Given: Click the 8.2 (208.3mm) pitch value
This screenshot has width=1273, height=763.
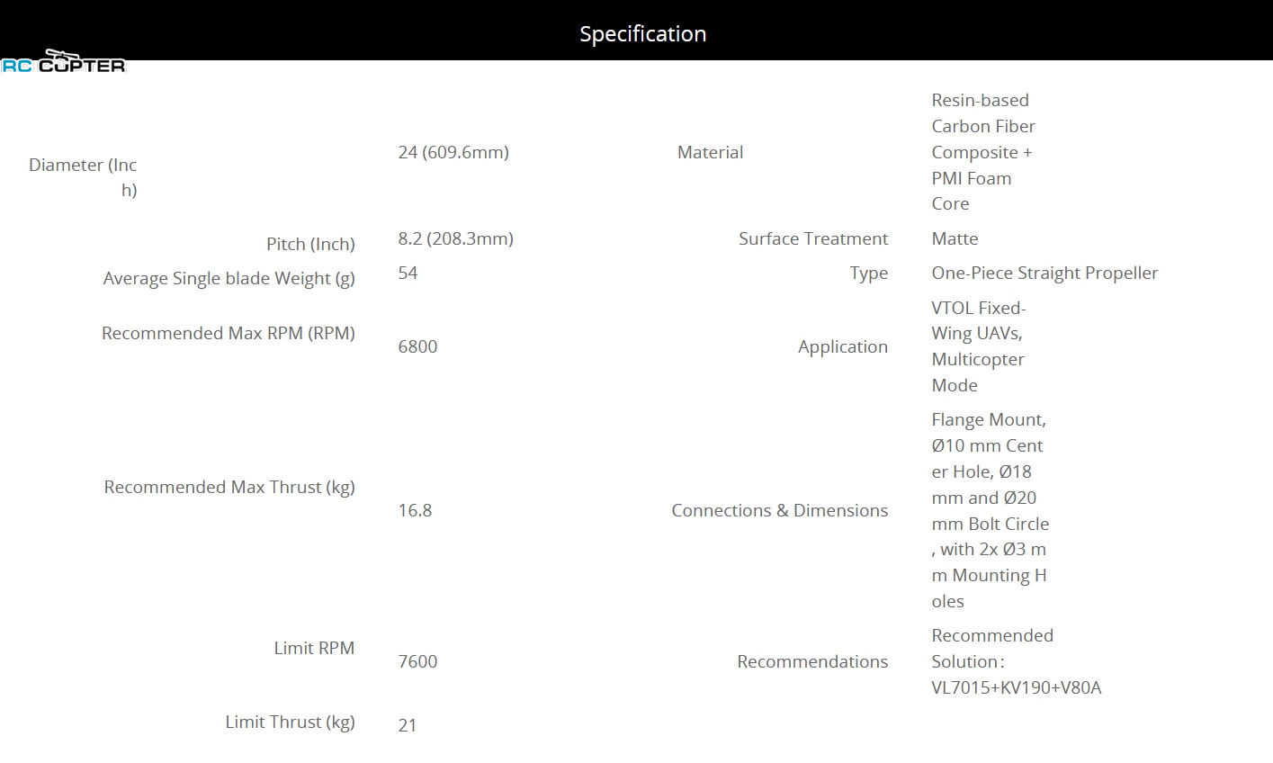Looking at the screenshot, I should pyautogui.click(x=455, y=238).
